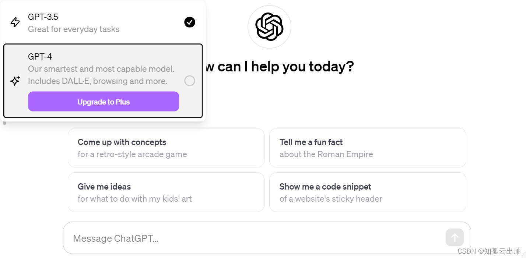Choose the GPT-3.5 model option
The image size is (526, 258).
pyautogui.click(x=103, y=23)
